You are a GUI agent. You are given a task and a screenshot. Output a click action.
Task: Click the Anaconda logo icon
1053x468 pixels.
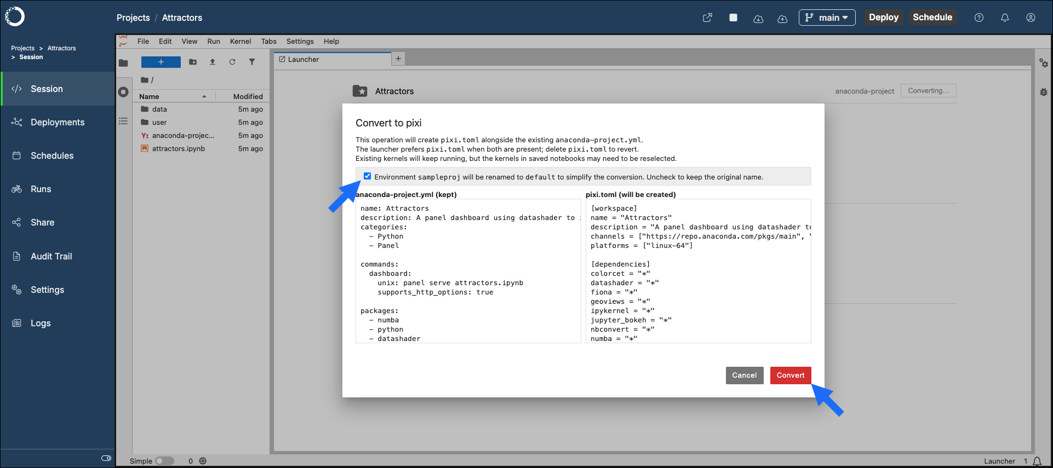(x=15, y=16)
